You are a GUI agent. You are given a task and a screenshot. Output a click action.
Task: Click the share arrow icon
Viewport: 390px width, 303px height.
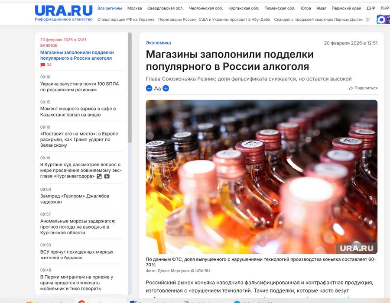351,88
